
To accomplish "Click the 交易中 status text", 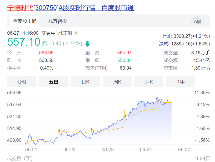I will (48, 33).
